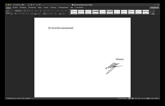Enable Focus mode in status bar
165x106 pixels.
point(122,98)
